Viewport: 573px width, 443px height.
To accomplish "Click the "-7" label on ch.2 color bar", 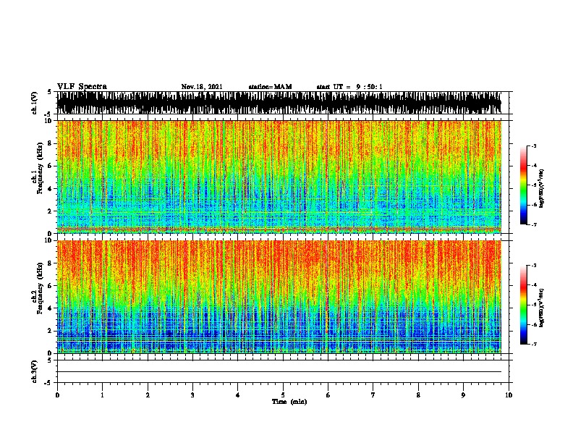I will pos(533,345).
